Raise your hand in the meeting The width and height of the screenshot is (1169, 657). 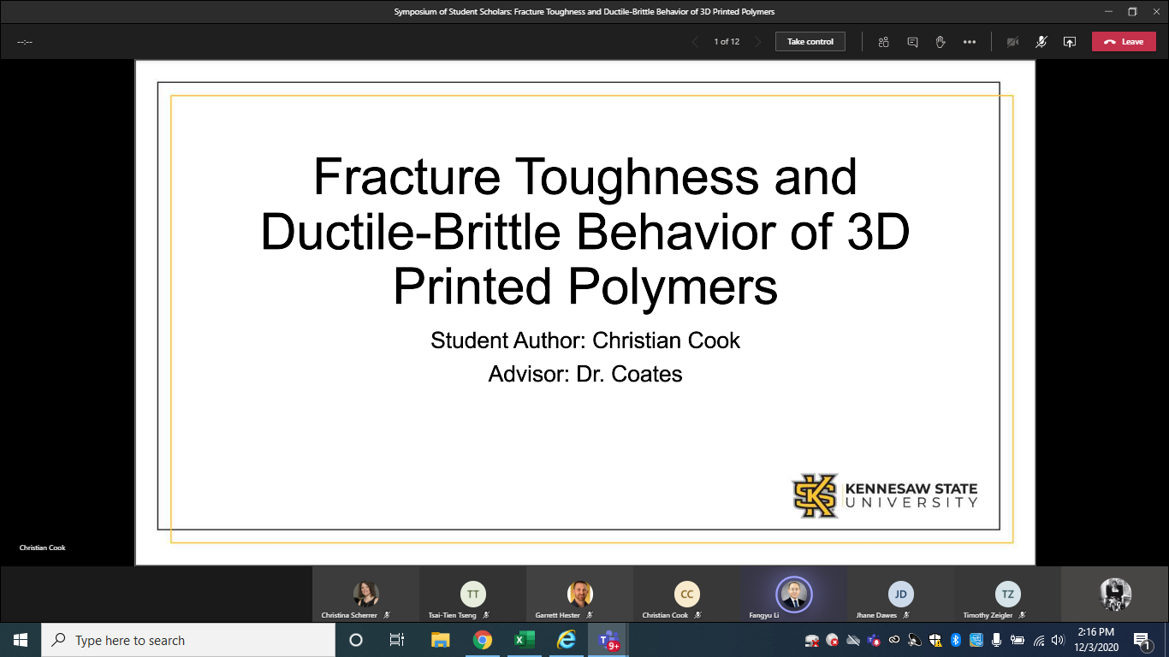coord(941,42)
